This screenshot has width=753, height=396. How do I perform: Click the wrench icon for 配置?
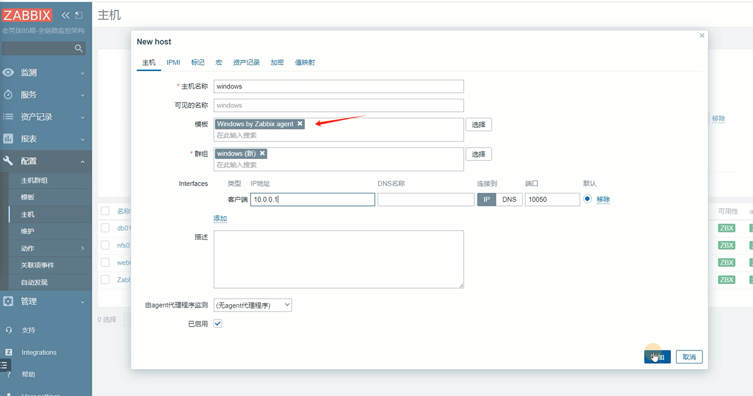click(x=8, y=161)
